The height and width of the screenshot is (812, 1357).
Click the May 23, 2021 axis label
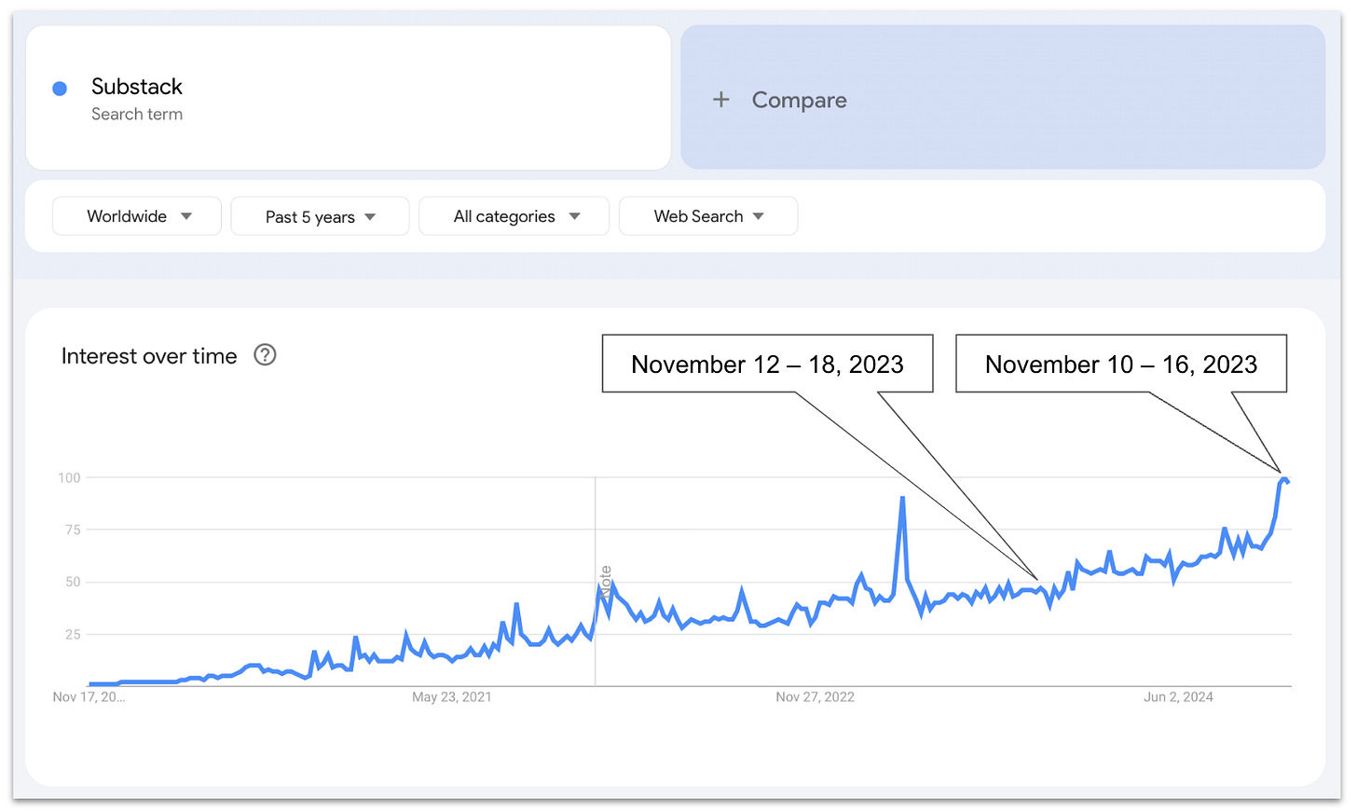451,697
